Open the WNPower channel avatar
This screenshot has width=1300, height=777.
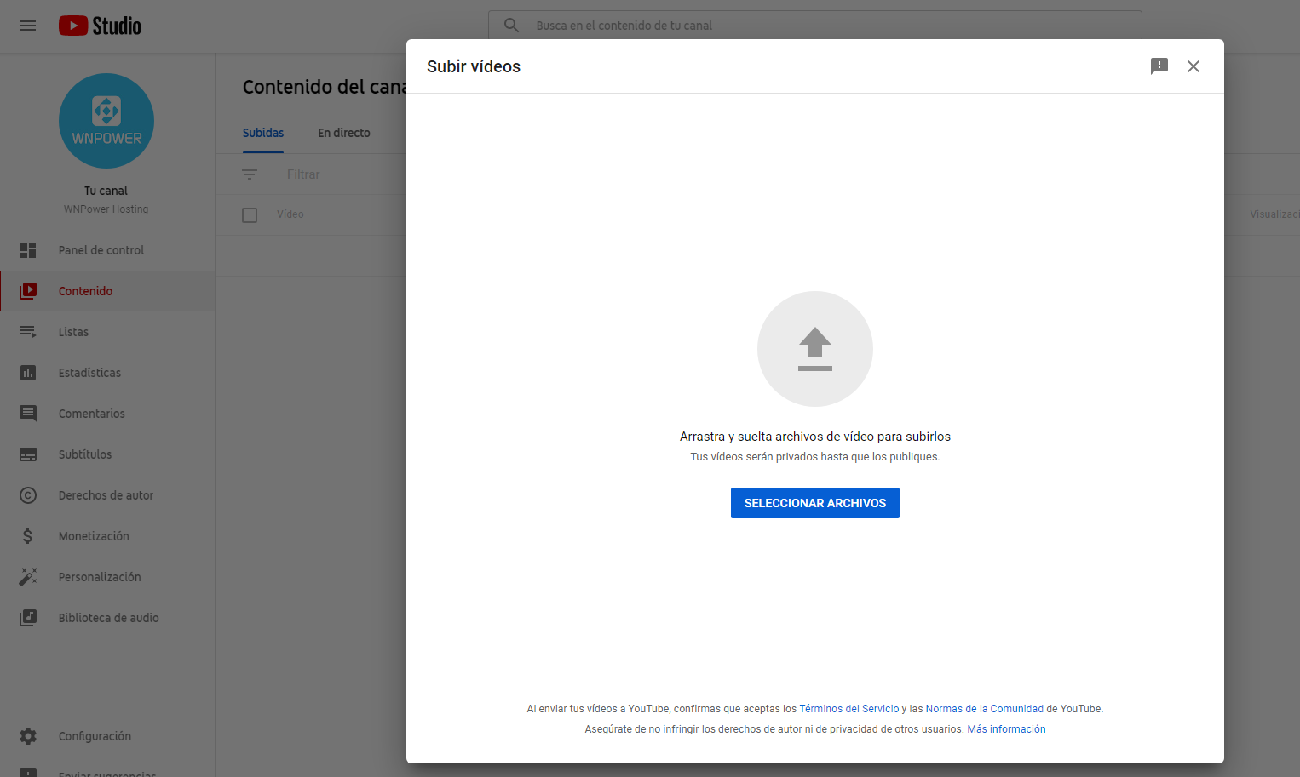(106, 121)
